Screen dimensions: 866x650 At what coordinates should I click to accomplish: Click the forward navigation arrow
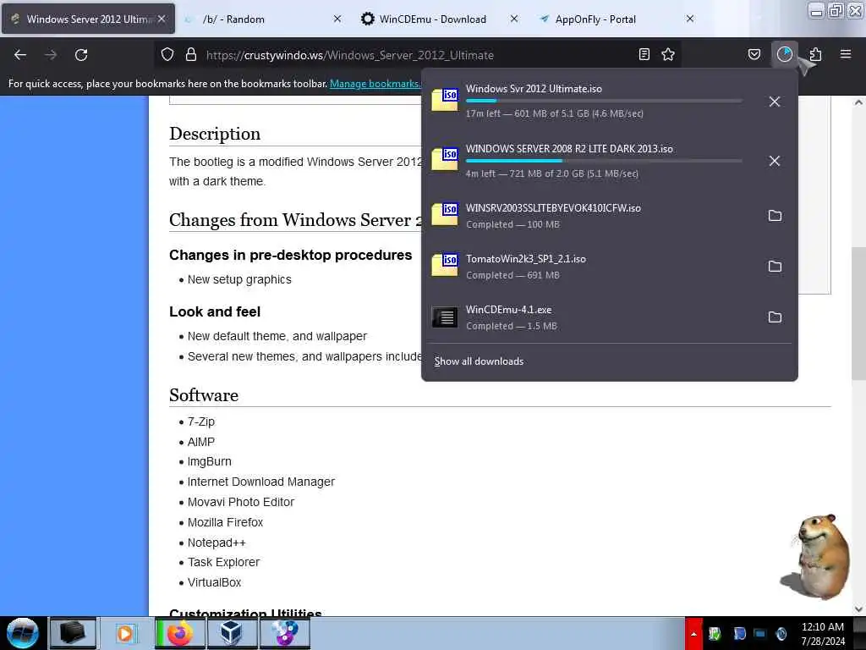pos(51,55)
